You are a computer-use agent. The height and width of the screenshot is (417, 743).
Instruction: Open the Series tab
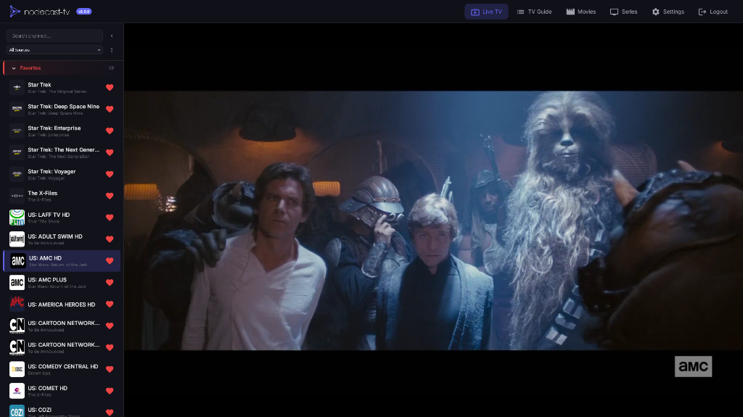tap(623, 12)
